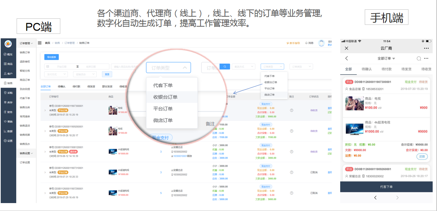The image size is (437, 211).
Task: Switch to the mobile 待确认 tab
Action: point(367,69)
